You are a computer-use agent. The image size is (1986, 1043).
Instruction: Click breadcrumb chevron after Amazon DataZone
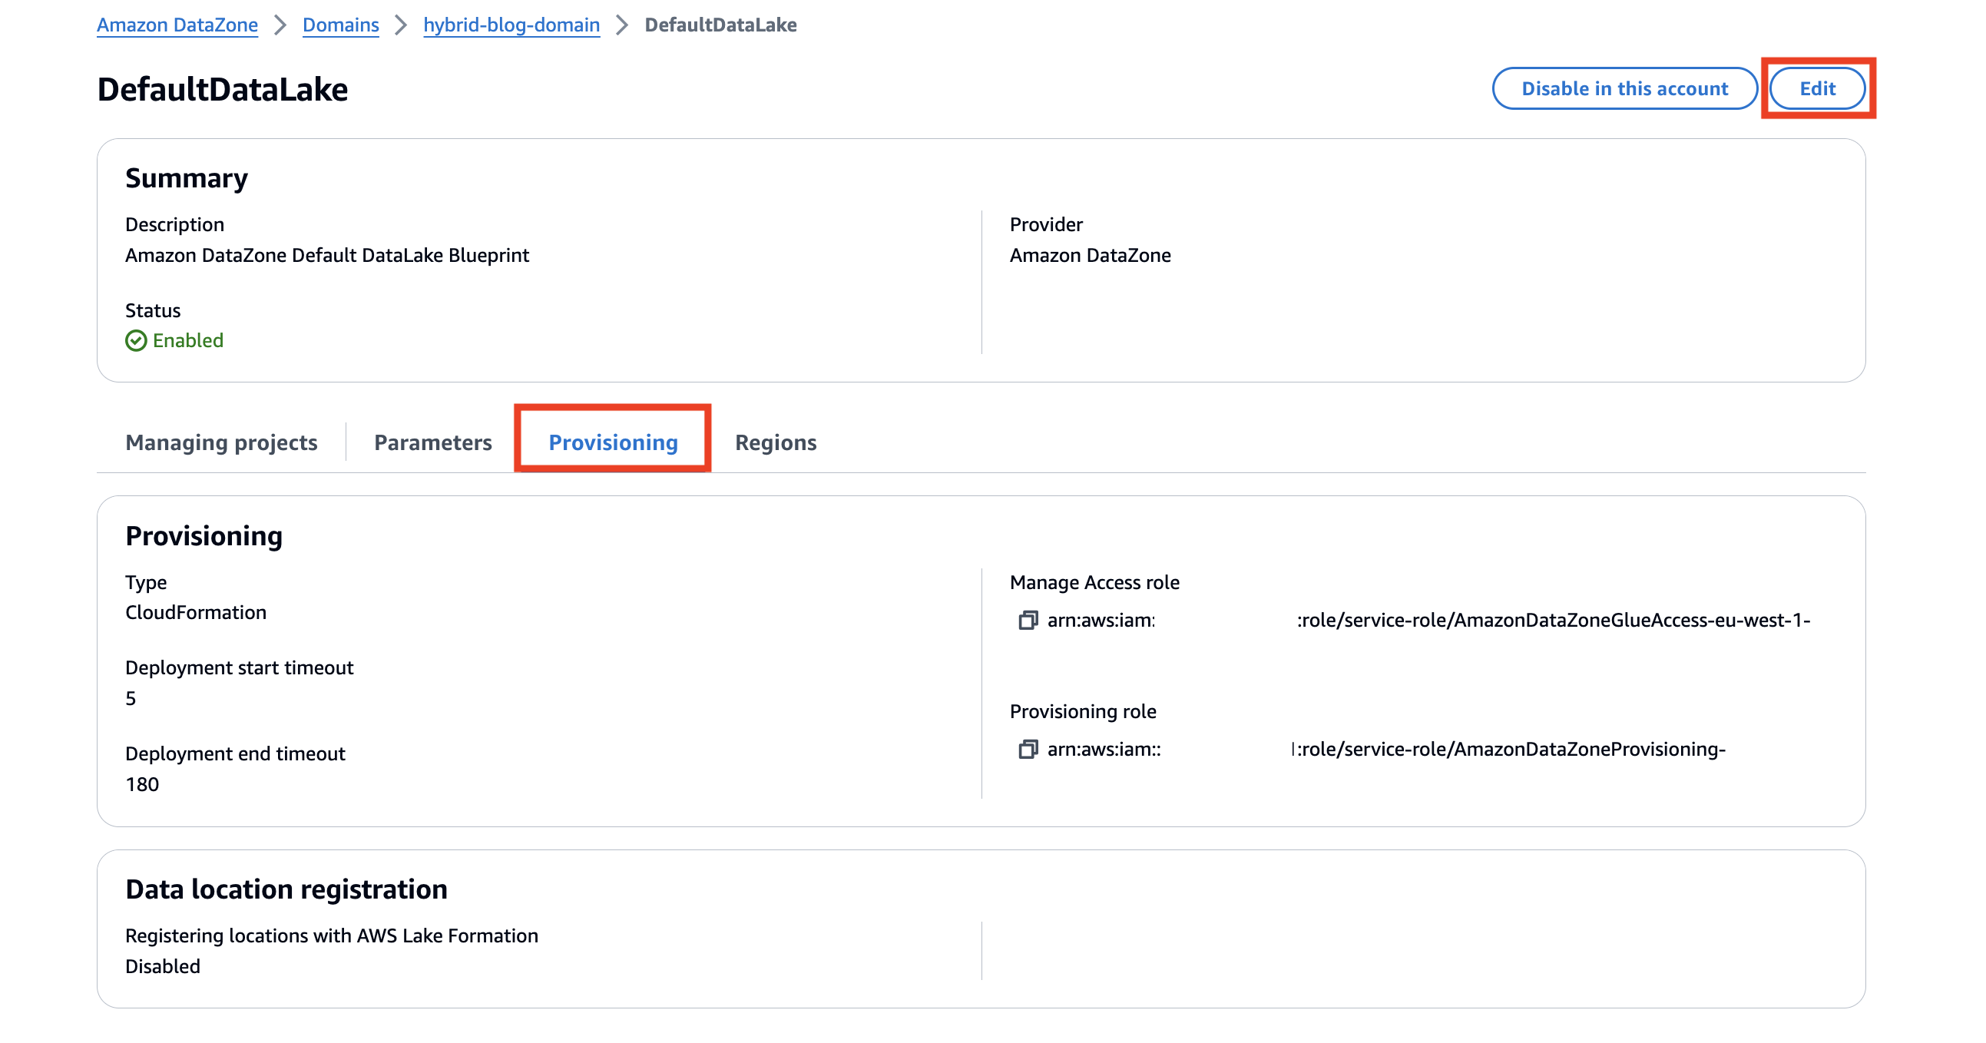click(x=280, y=25)
